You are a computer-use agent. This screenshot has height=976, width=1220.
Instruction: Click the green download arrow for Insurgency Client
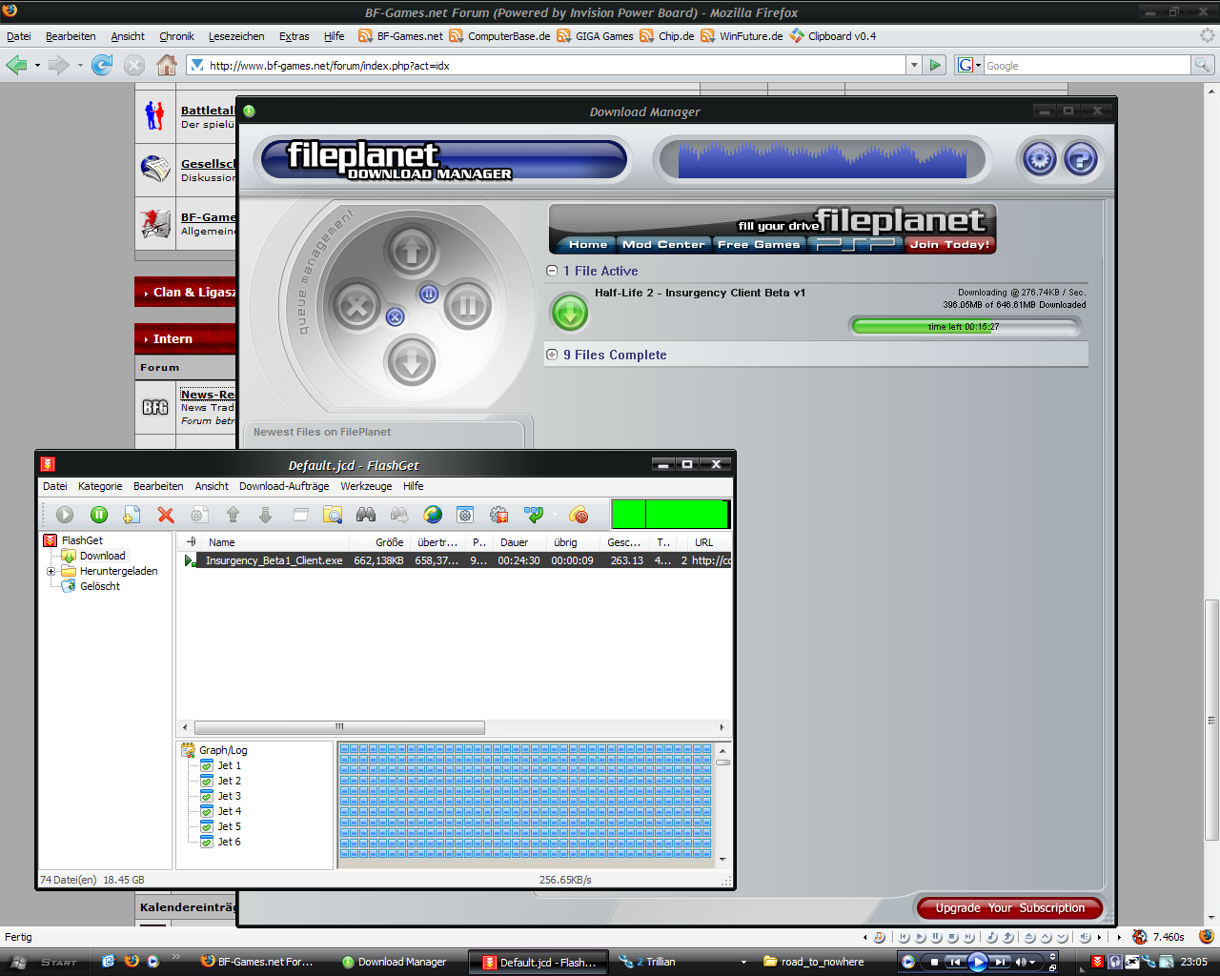click(x=570, y=312)
